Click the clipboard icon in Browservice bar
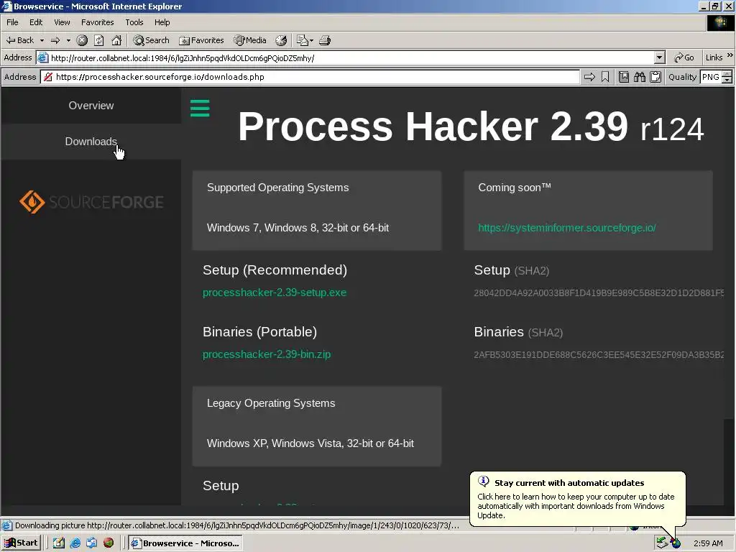Viewport: 736px width, 552px height. pyautogui.click(x=655, y=77)
